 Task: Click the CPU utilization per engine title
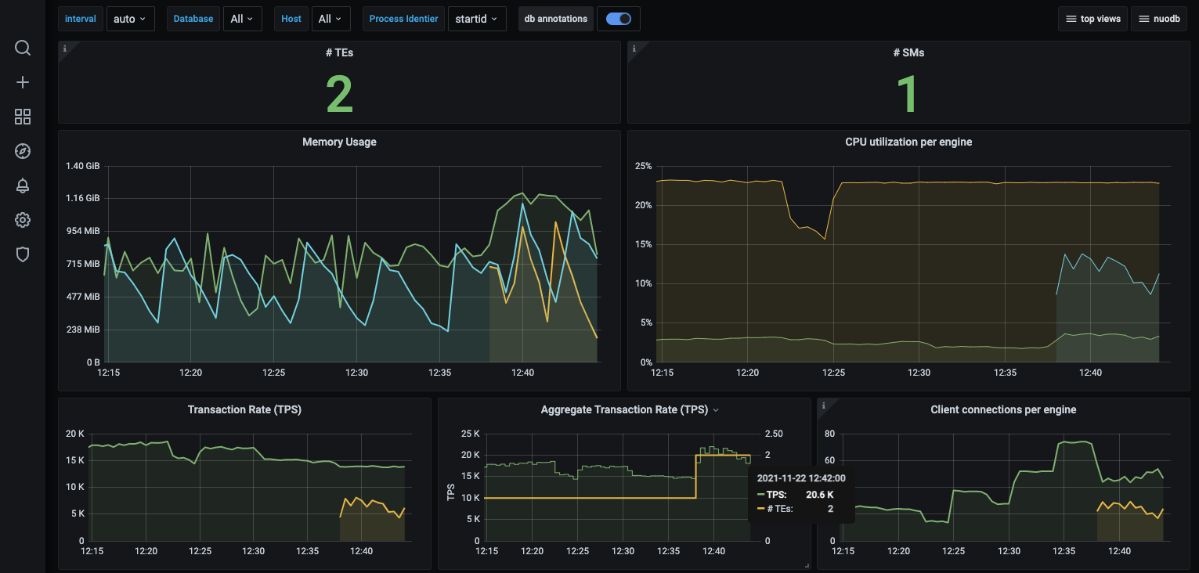[908, 142]
